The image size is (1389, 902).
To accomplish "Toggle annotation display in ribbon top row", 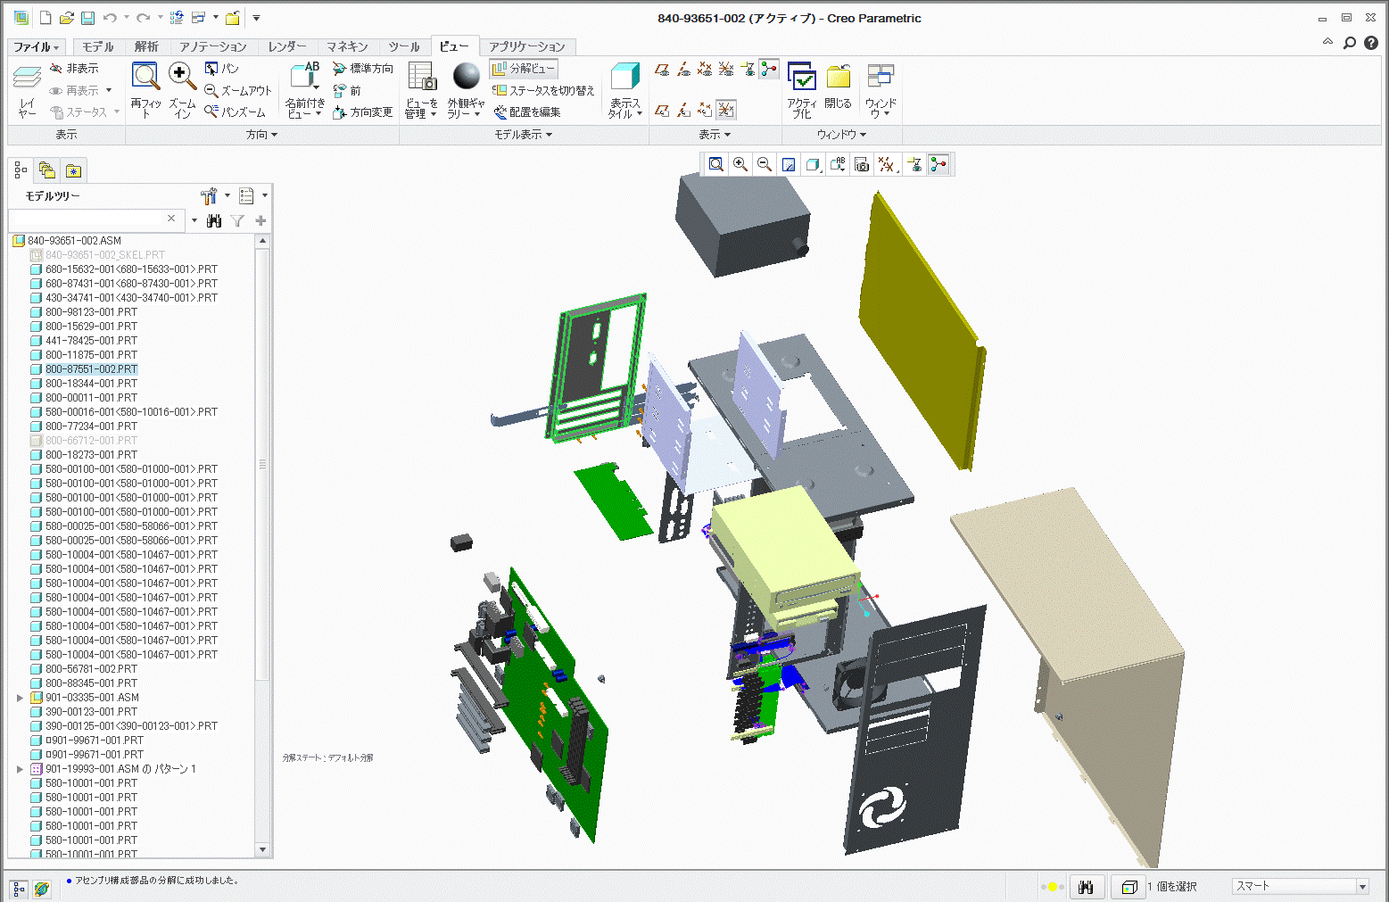I will tap(748, 69).
